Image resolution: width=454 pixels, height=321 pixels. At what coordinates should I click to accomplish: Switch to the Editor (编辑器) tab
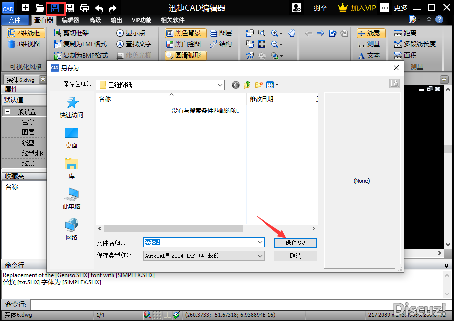(x=71, y=20)
